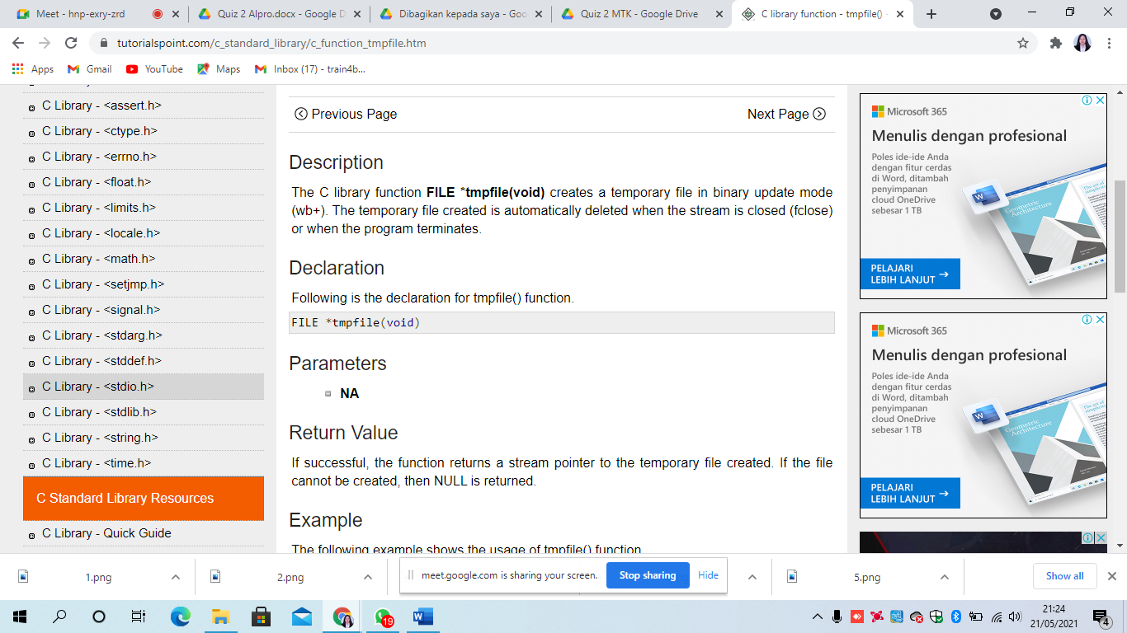Click the Chrome three-dot menu icon
Viewport: 1127px width, 633px height.
[x=1110, y=43]
